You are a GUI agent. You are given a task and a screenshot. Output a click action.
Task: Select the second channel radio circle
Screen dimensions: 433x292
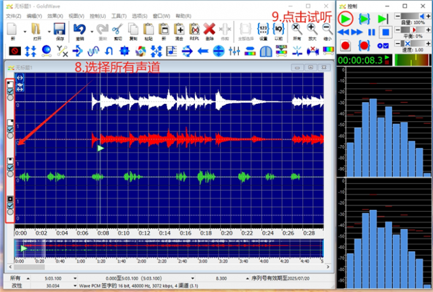click(10, 136)
